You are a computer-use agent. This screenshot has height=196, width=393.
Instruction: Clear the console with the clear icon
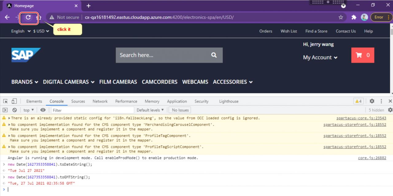[x=14, y=110]
